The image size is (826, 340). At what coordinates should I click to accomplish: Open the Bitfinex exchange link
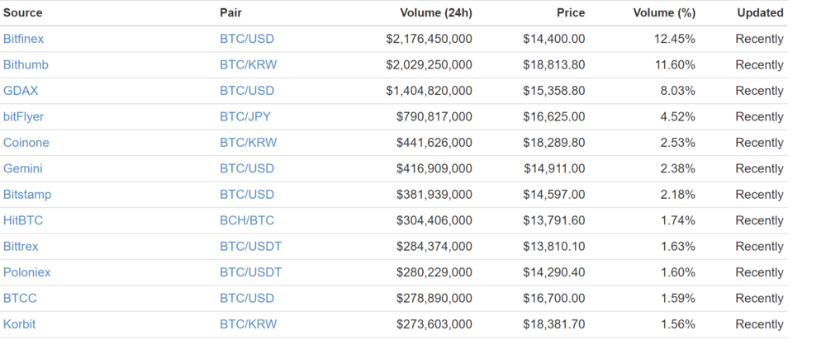click(x=23, y=39)
